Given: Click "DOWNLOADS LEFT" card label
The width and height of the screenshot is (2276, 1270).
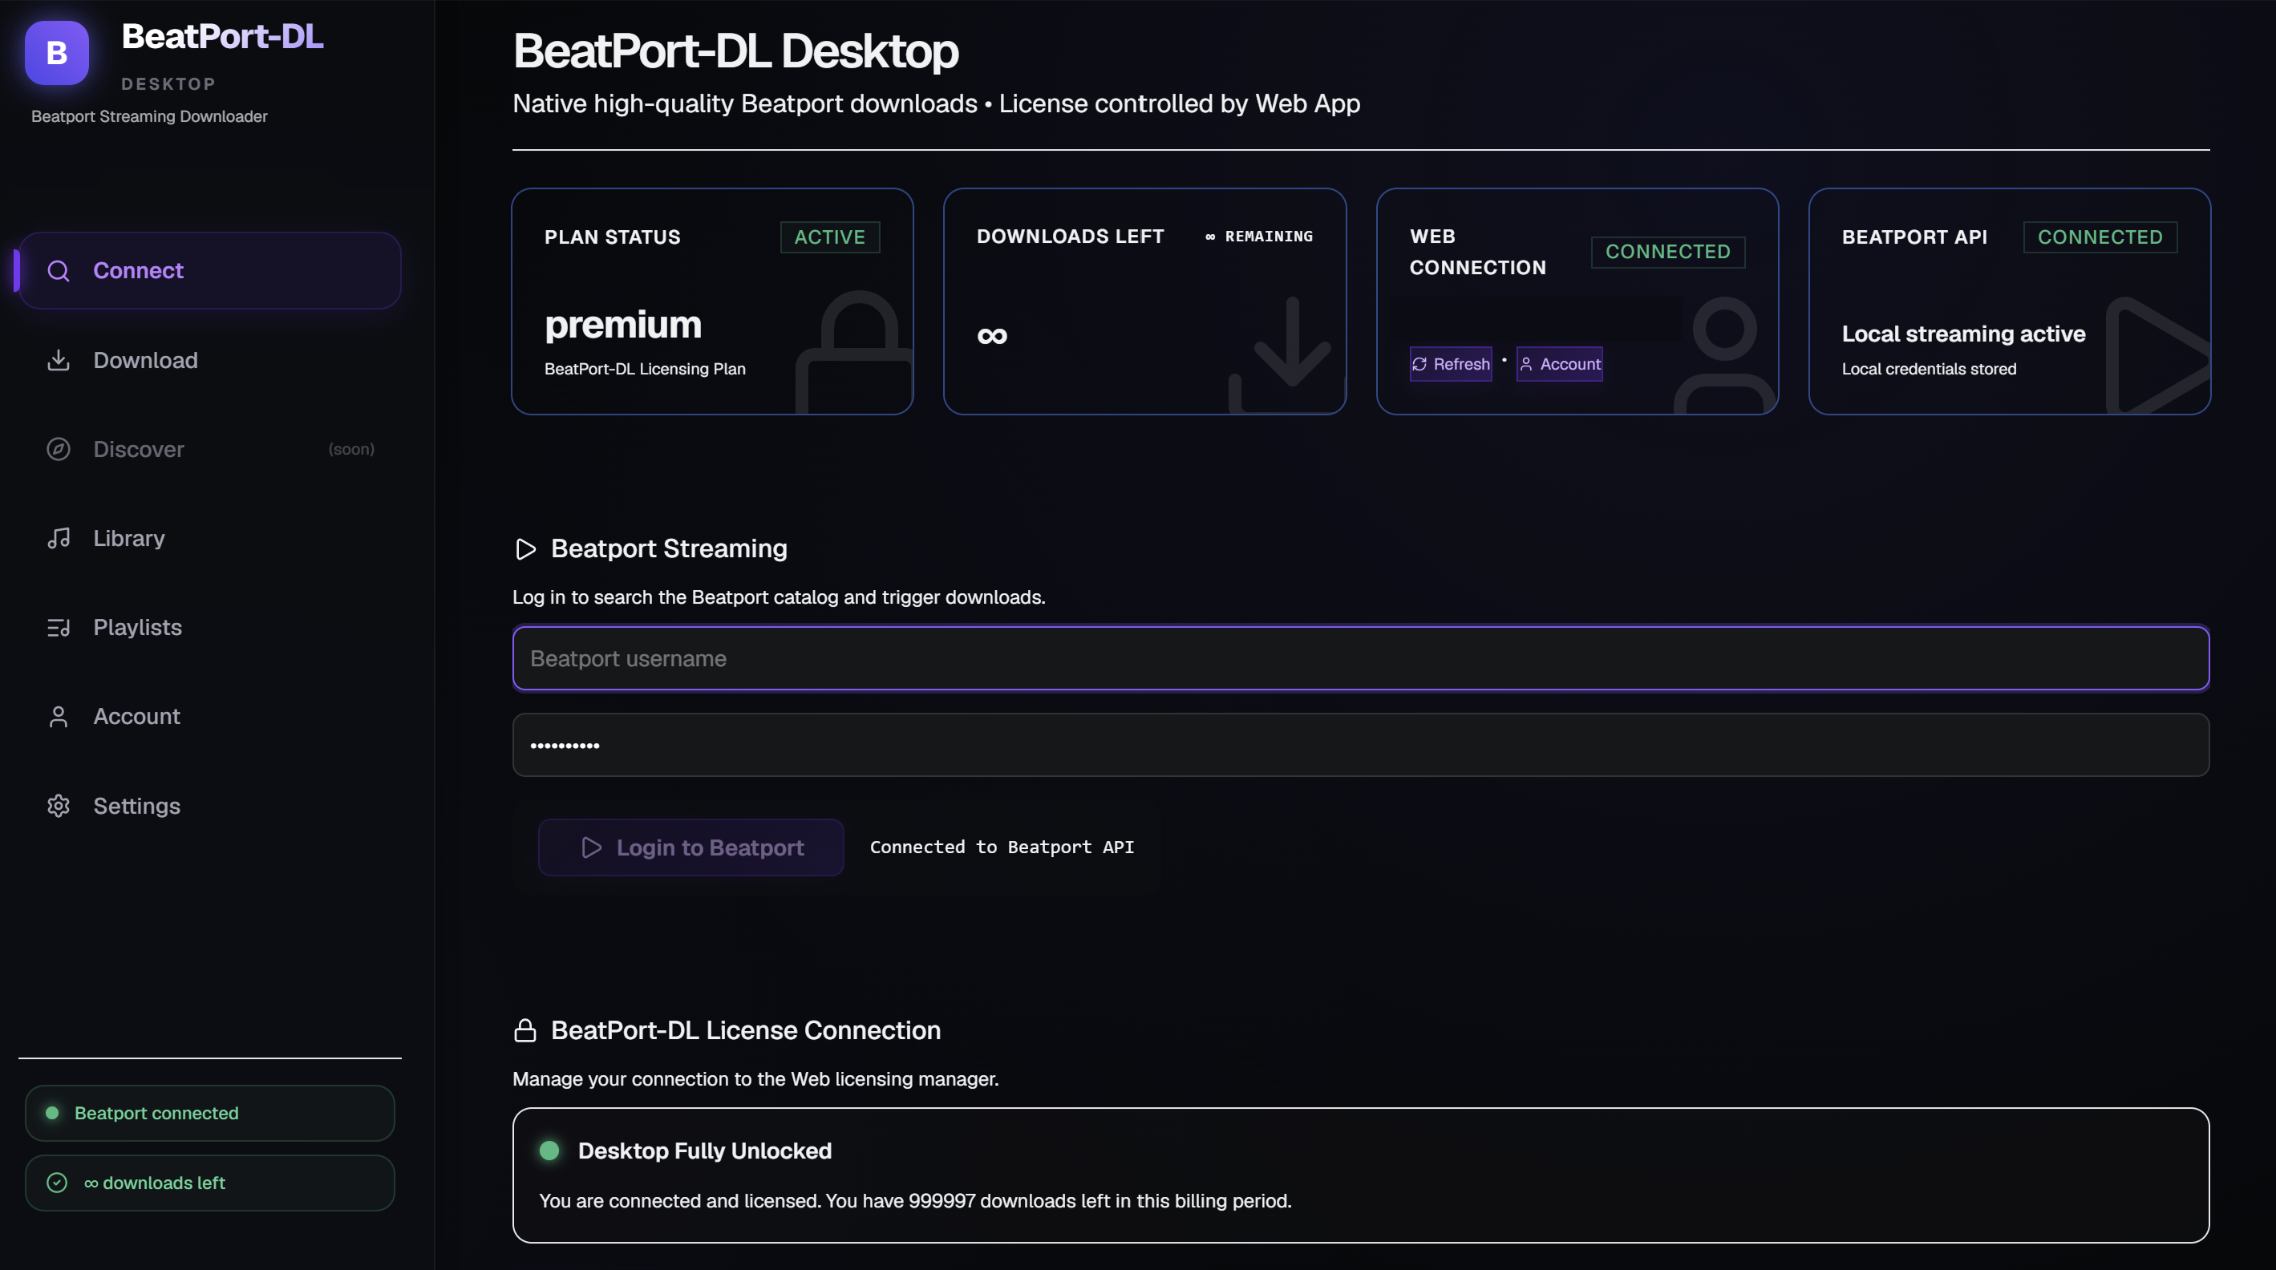Looking at the screenshot, I should 1070,236.
